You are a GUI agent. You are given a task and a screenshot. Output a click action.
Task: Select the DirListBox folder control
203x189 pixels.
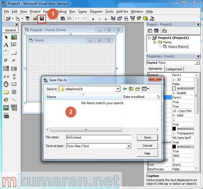[6, 92]
